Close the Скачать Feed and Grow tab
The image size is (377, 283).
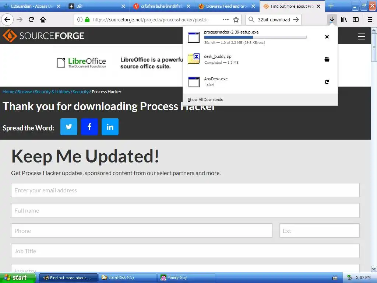pos(253,6)
